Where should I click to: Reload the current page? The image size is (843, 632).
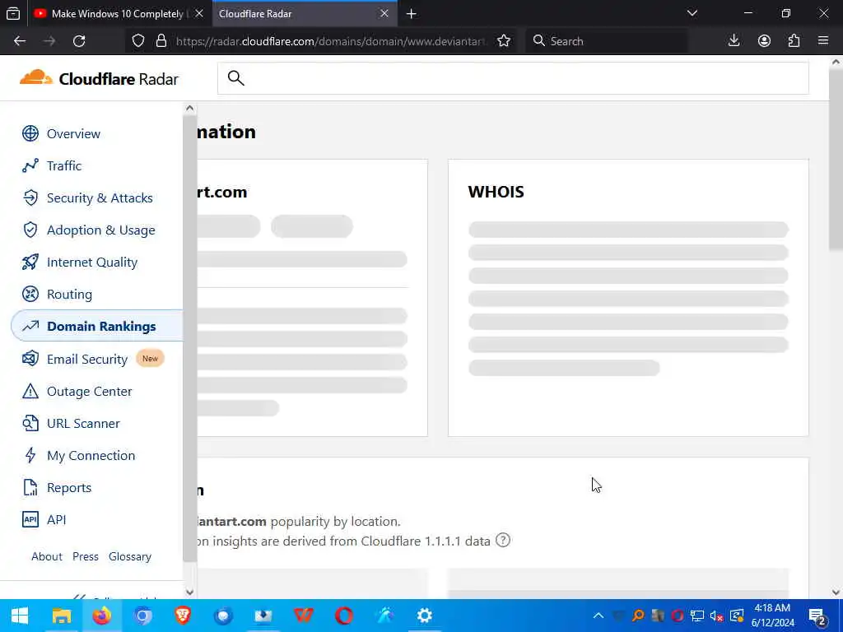pos(79,41)
